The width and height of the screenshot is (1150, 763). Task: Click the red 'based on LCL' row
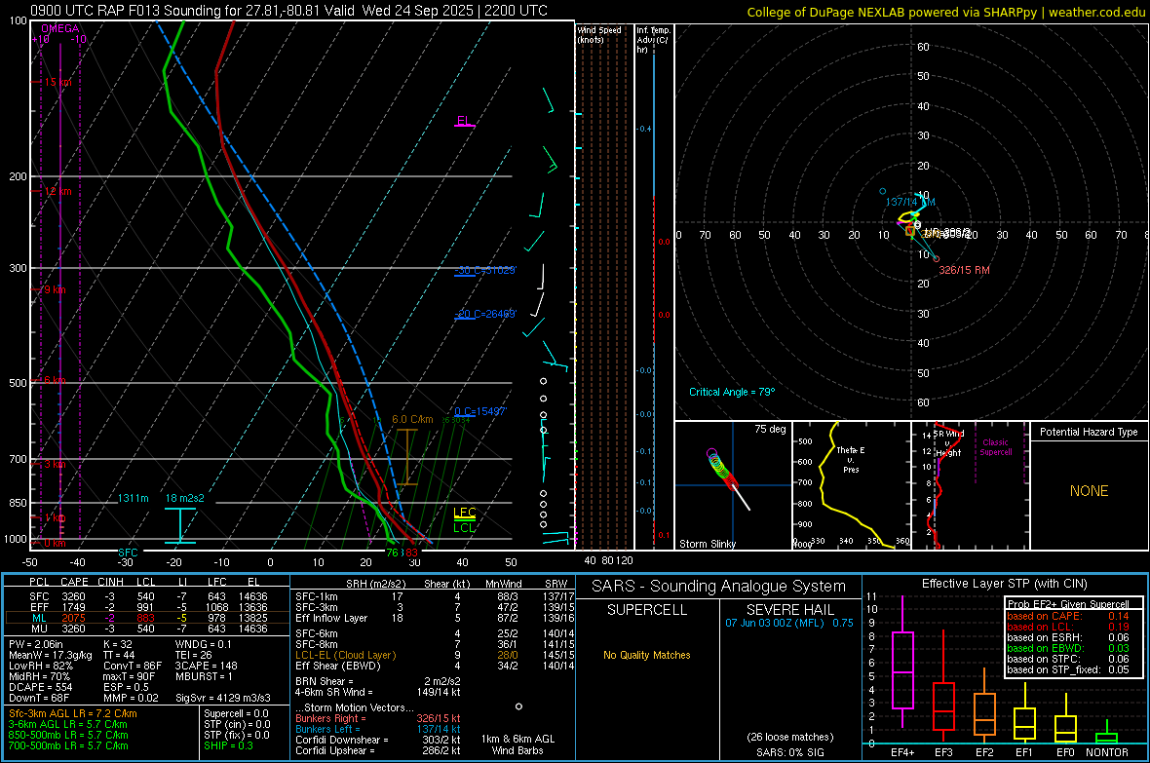pyautogui.click(x=1068, y=627)
